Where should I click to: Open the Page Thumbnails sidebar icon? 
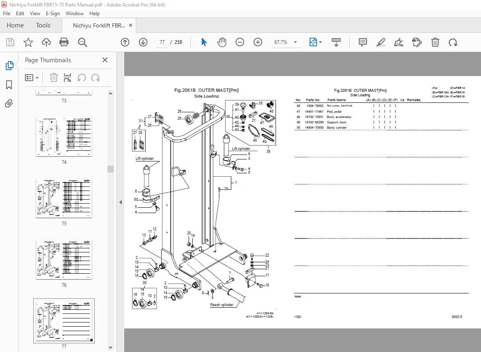[9, 65]
